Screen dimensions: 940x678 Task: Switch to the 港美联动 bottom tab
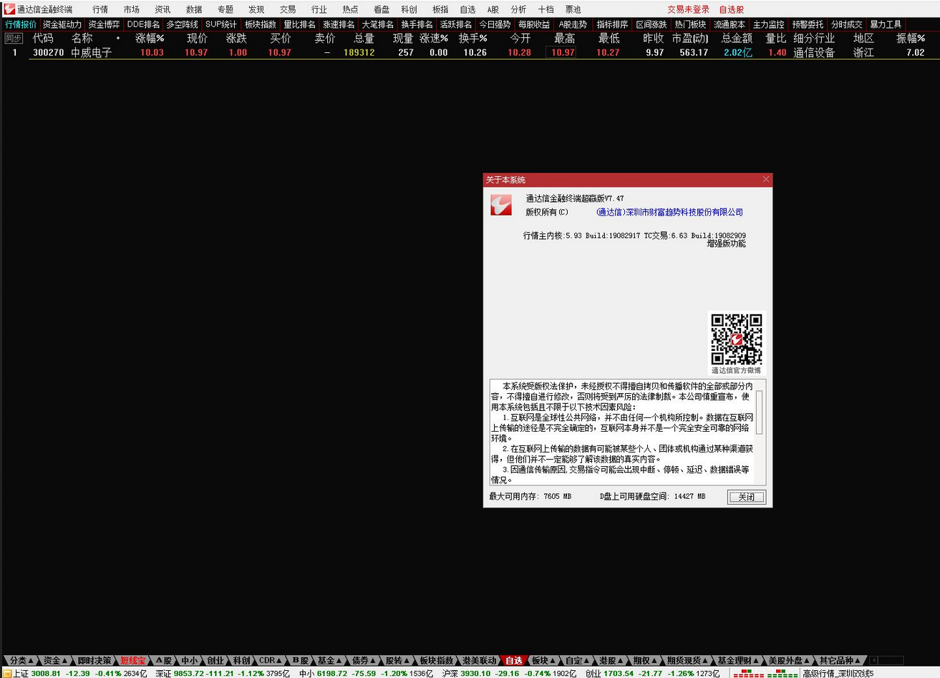coord(479,660)
